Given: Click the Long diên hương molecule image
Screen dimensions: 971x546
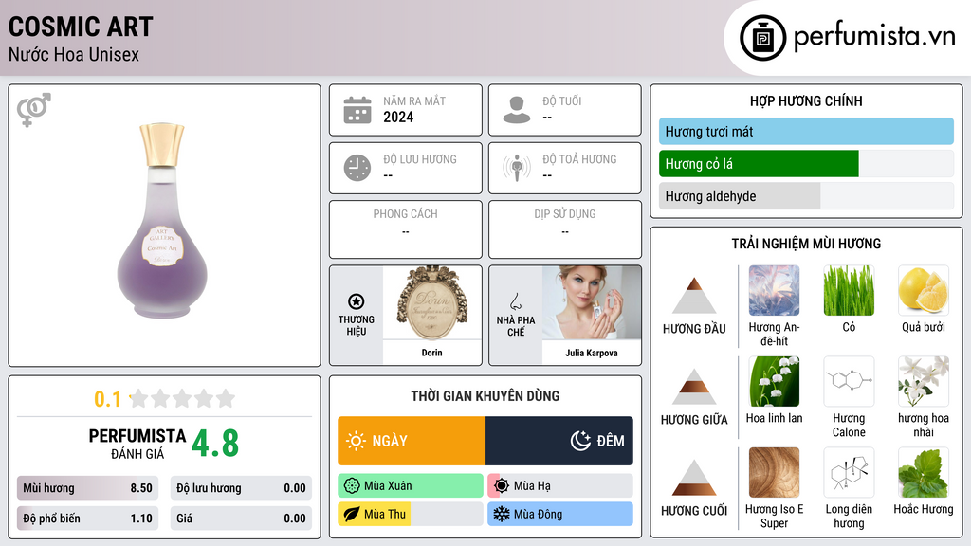Looking at the screenshot, I should pos(849,472).
